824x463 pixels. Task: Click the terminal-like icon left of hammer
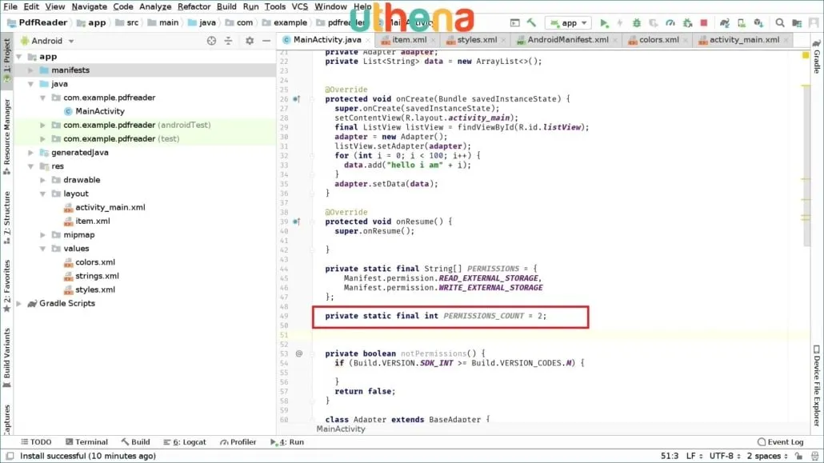pyautogui.click(x=514, y=22)
